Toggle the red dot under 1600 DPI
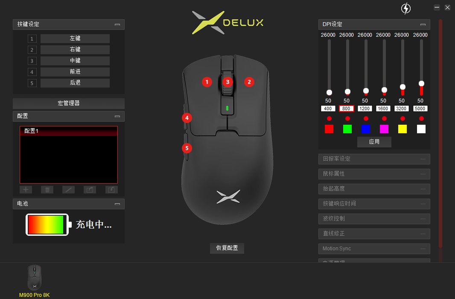This screenshot has width=455, height=299. 384,118
